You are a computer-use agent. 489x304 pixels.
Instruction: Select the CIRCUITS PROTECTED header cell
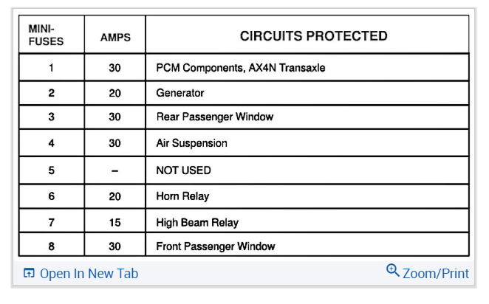click(313, 36)
